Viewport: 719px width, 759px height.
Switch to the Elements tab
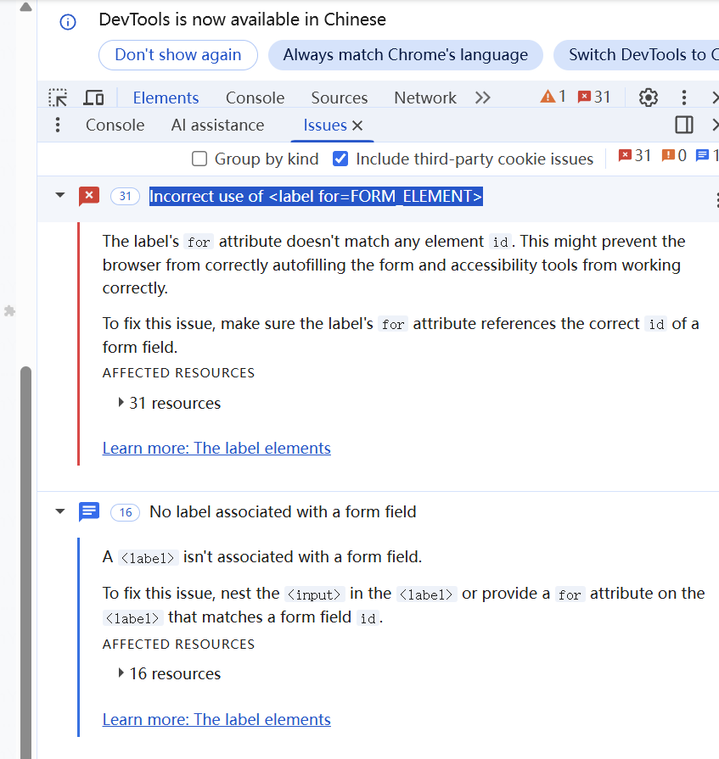click(x=166, y=98)
